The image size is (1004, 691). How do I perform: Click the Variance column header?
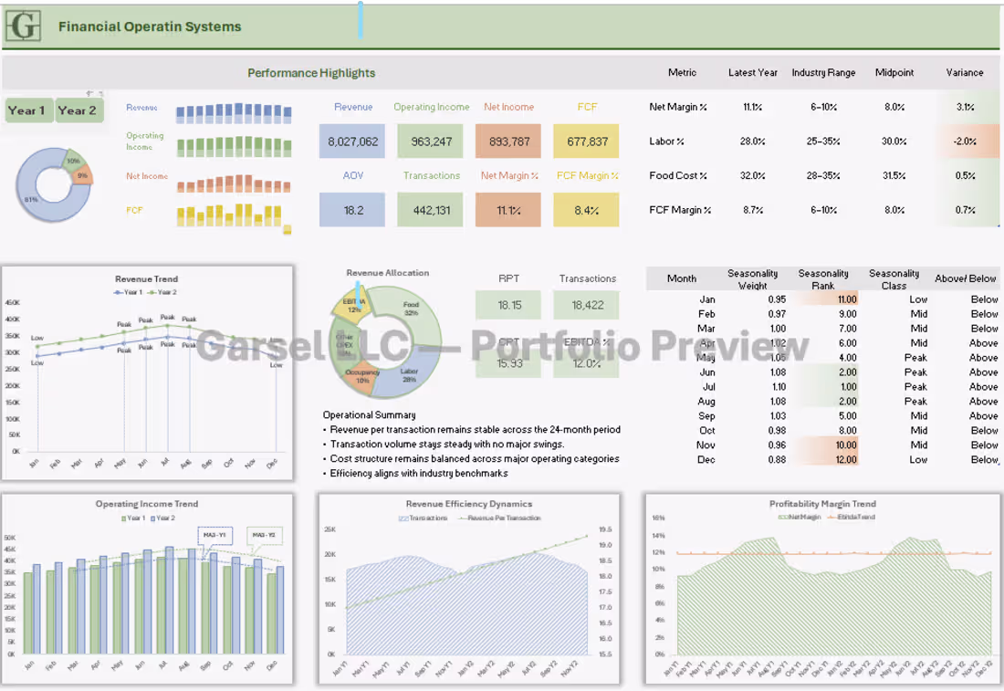tap(965, 72)
